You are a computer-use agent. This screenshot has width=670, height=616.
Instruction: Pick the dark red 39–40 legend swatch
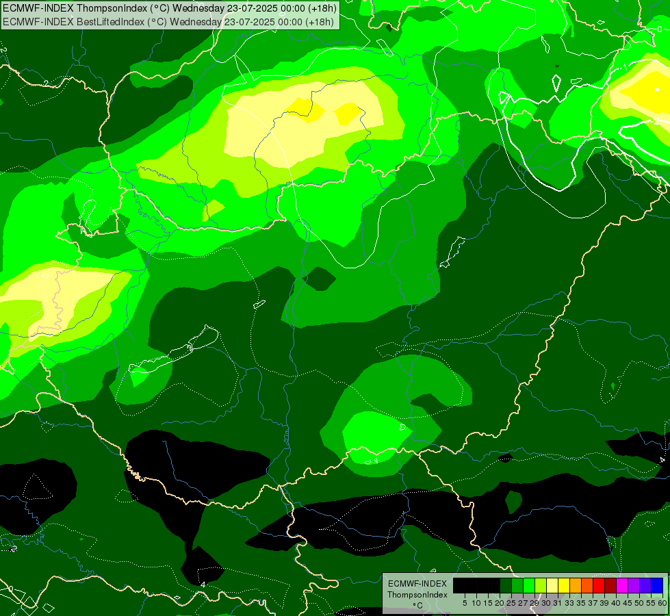click(610, 585)
